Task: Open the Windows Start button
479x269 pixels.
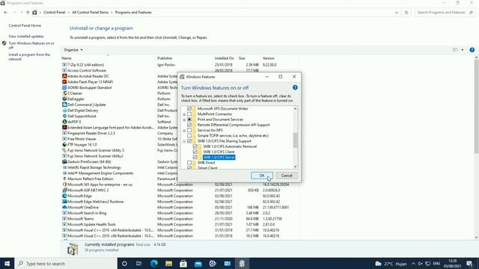Action: coord(7,264)
